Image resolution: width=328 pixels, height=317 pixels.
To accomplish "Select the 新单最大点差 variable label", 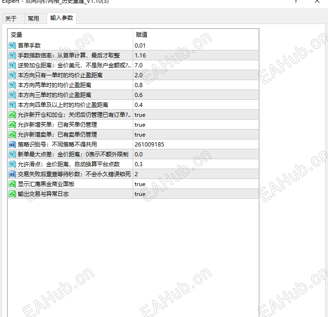I will 73,154.
